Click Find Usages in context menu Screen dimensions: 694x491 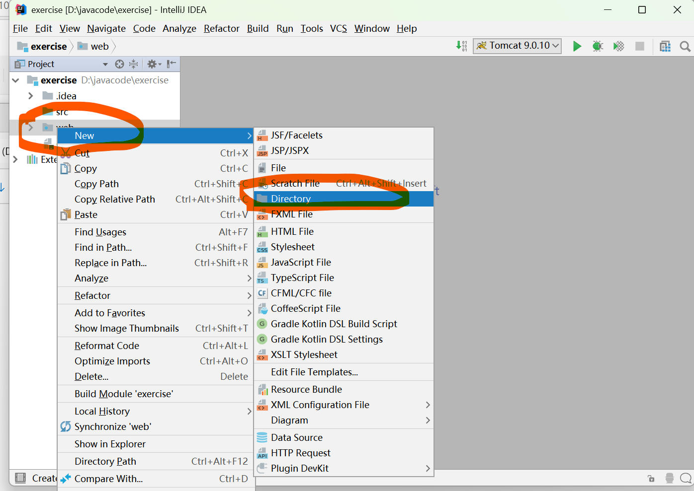point(156,232)
